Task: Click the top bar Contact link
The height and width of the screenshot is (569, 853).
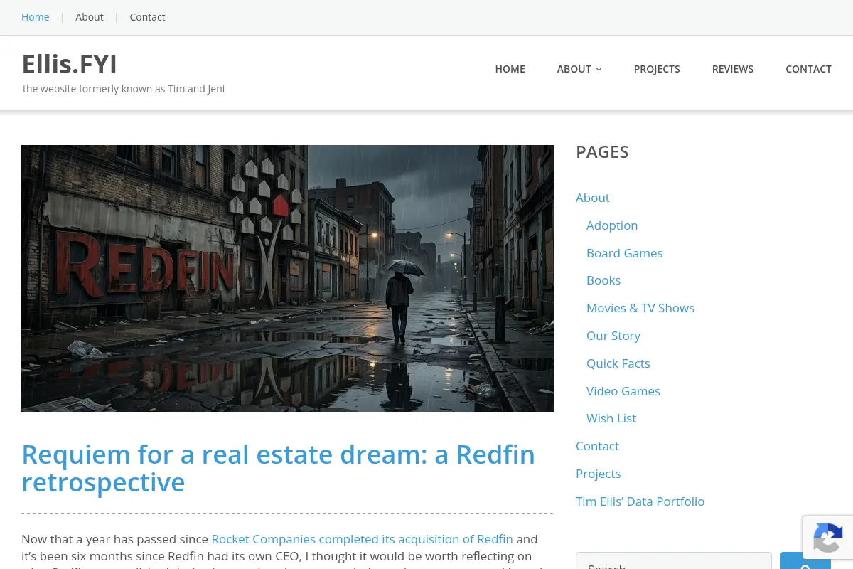Action: 147,17
